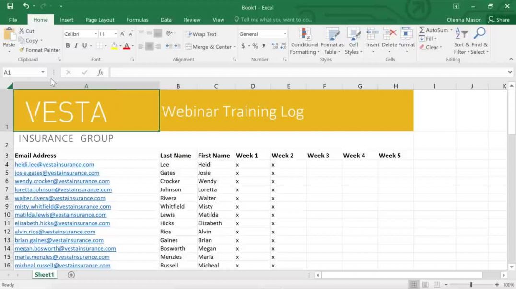Undo the last action

(x=26, y=6)
